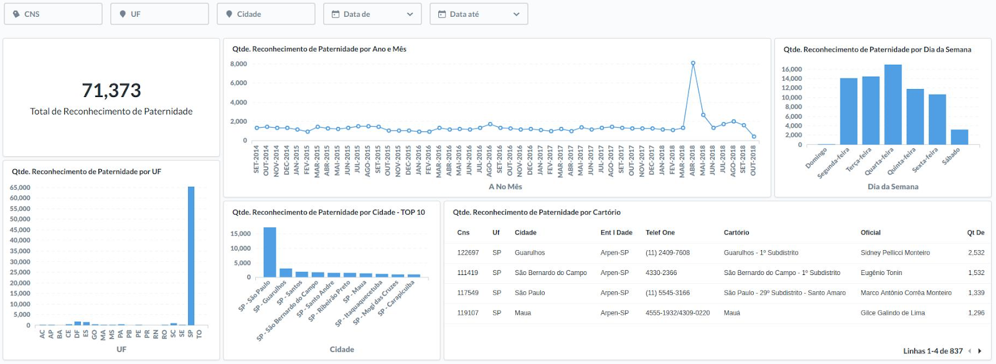Select the Quarta-feira bar in weekday chart
The image size is (996, 364).
tap(893, 105)
